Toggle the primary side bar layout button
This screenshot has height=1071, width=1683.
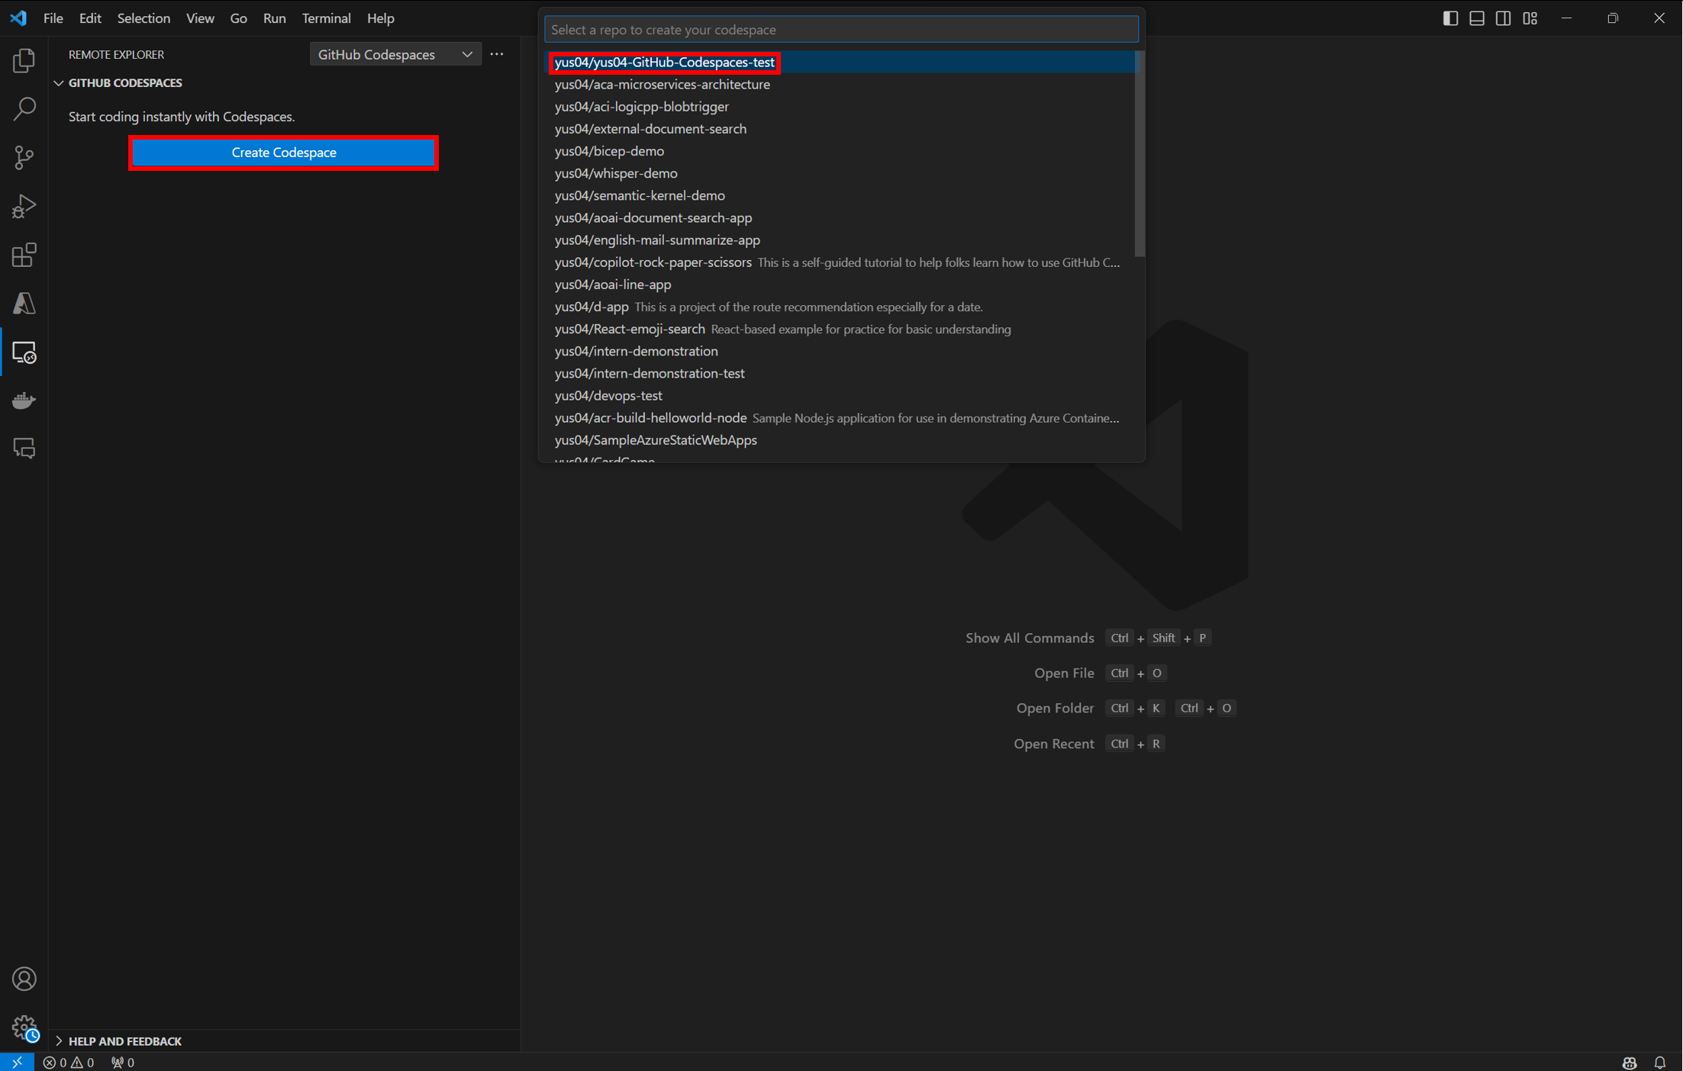tap(1450, 18)
